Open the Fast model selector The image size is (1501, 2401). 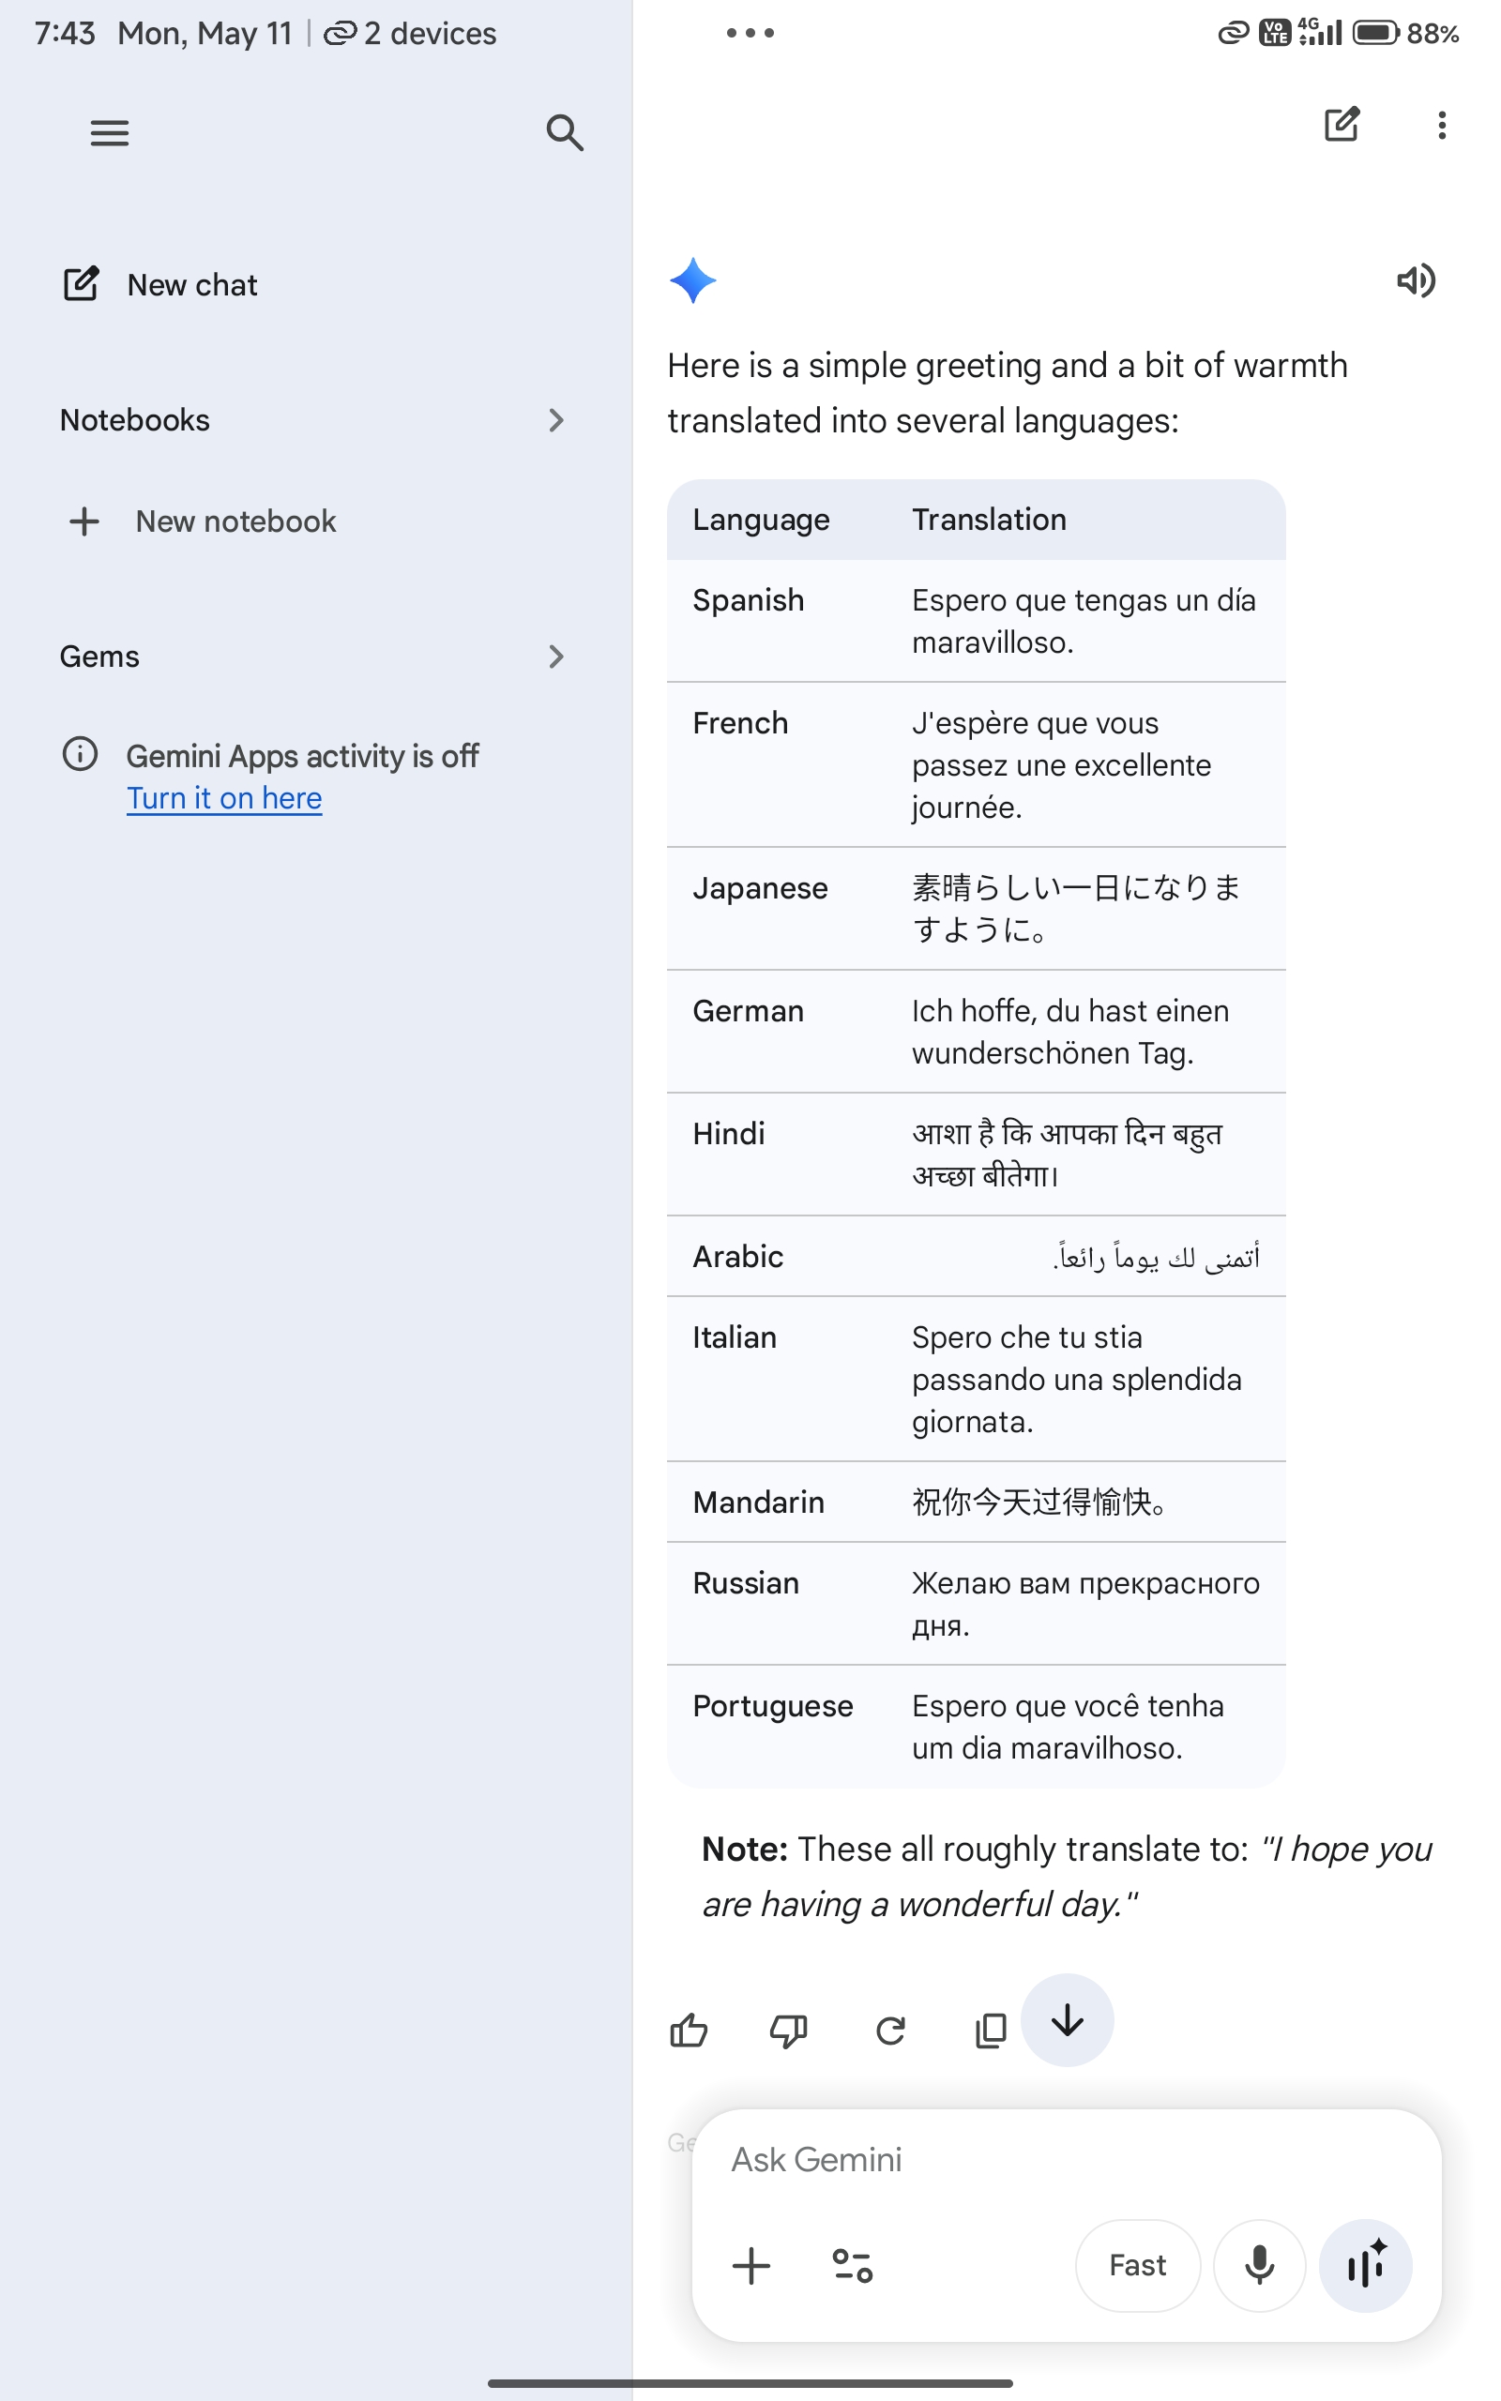[x=1138, y=2265]
